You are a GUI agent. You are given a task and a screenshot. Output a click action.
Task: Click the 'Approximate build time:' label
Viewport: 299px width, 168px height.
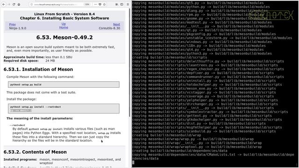click(24, 57)
